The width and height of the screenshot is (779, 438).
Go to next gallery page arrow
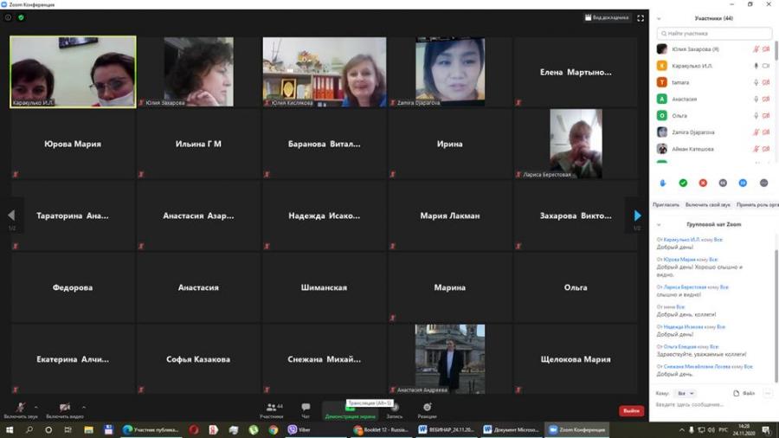[637, 216]
